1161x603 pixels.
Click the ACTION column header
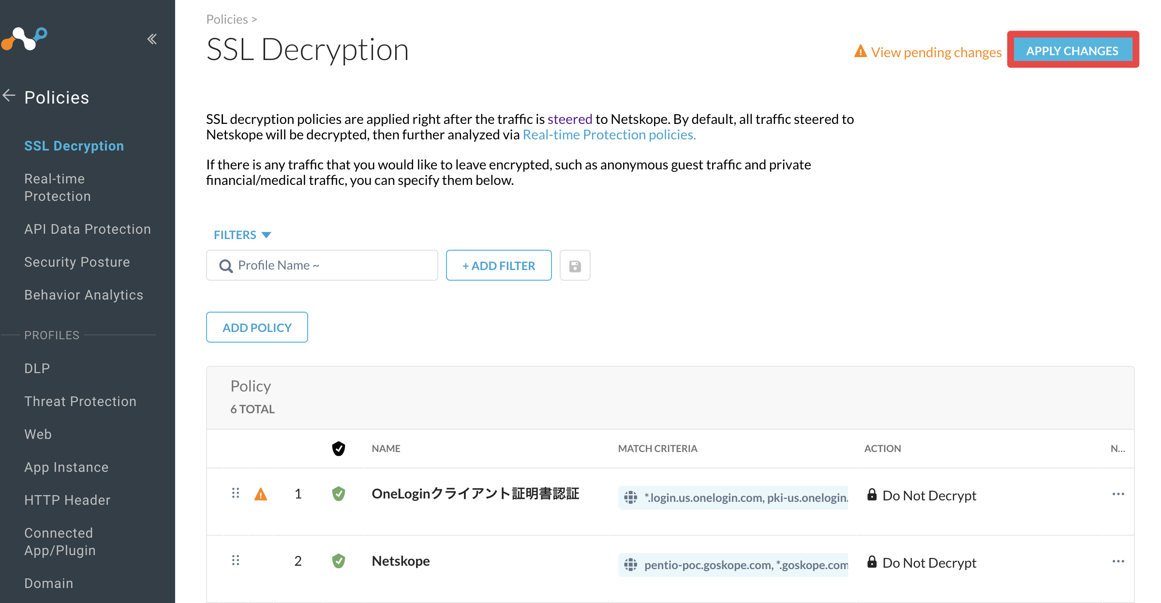[x=882, y=449]
